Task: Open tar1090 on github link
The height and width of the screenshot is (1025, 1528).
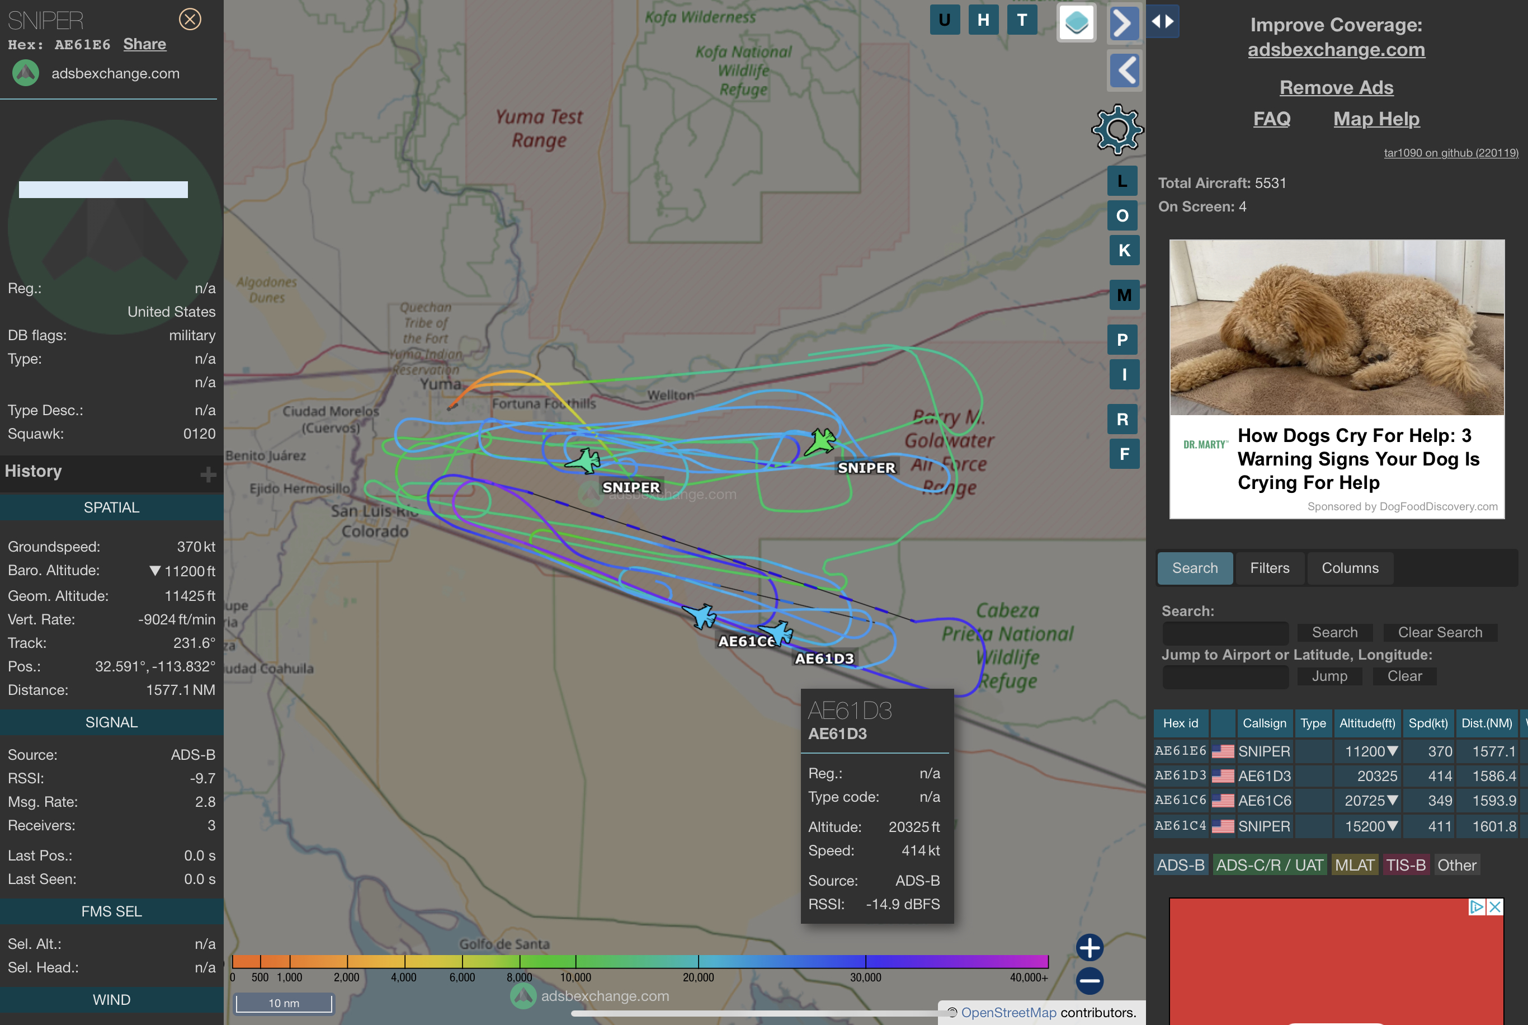Action: [1451, 153]
